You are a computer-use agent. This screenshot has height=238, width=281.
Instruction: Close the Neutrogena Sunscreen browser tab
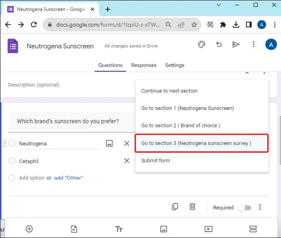pos(92,9)
